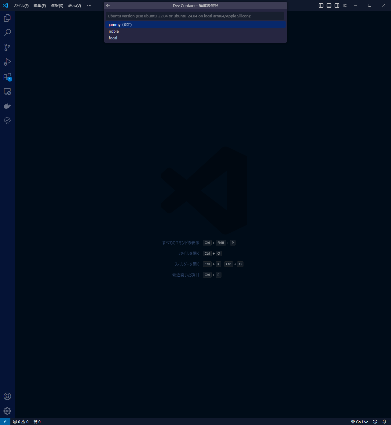Open the overflow menu with three dots

[89, 5]
